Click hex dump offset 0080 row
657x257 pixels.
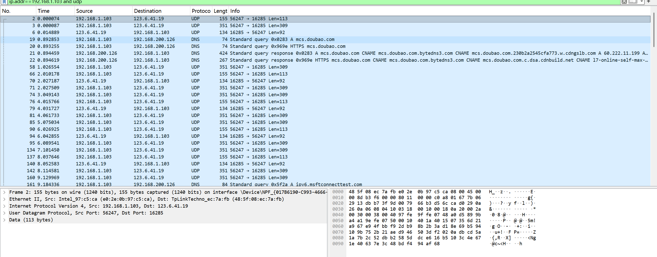(434, 238)
